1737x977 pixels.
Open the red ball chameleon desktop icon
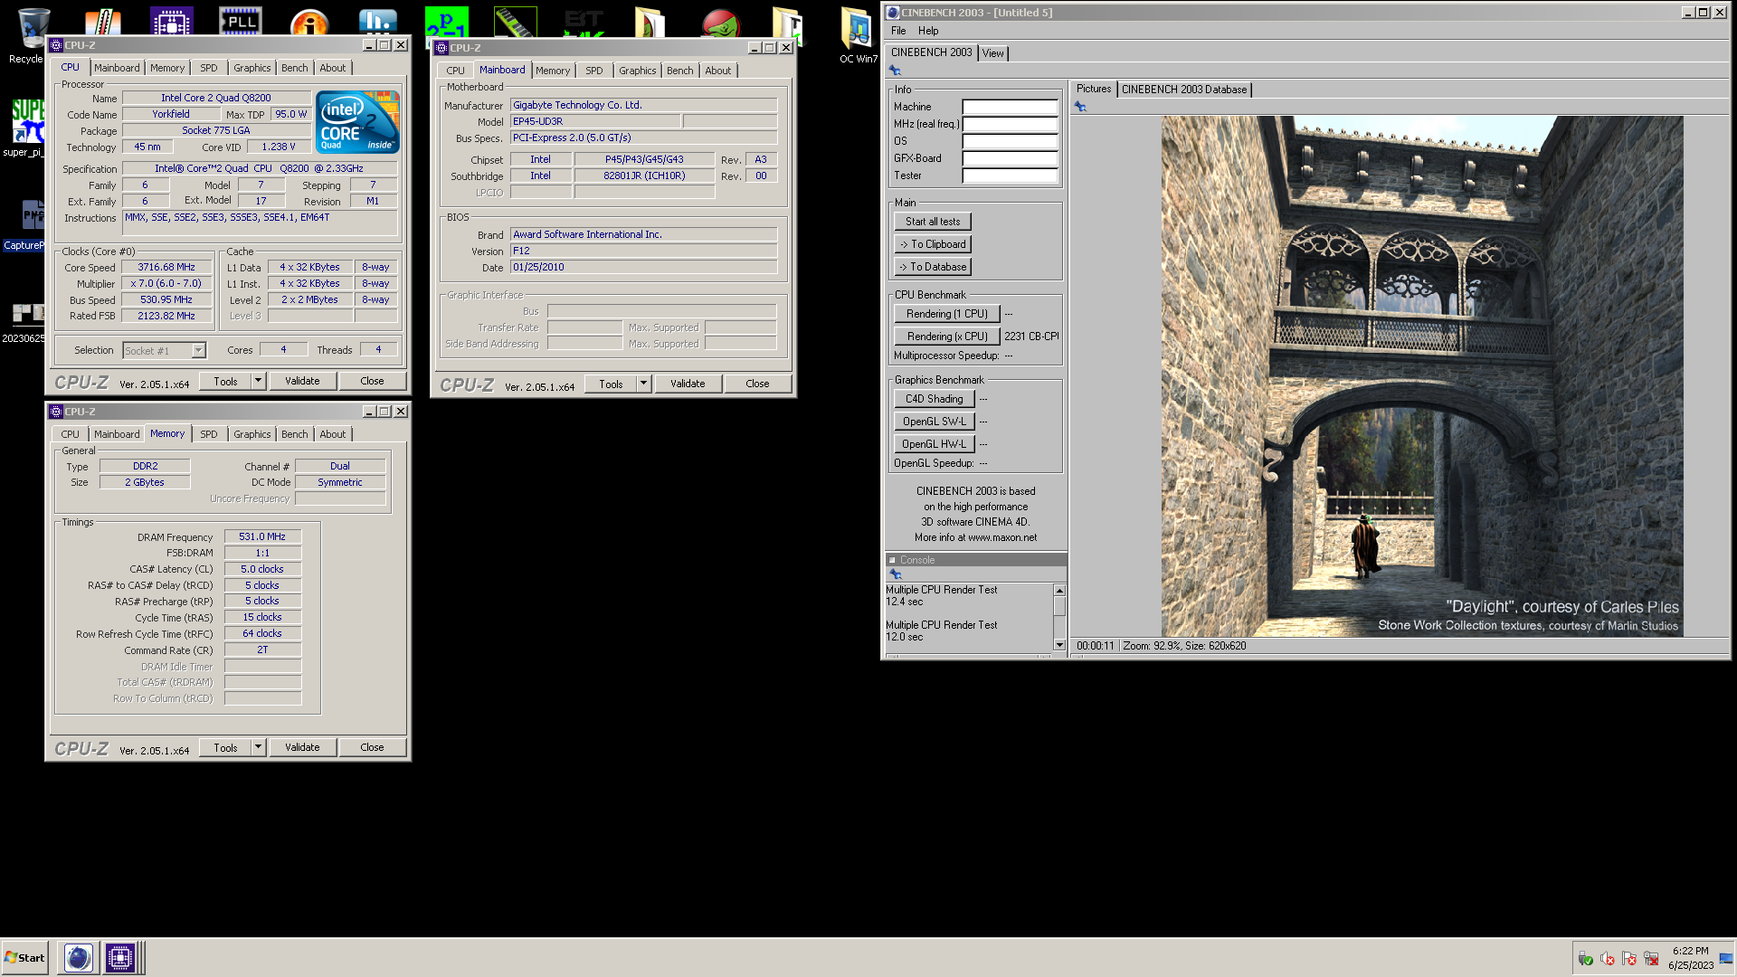click(721, 23)
